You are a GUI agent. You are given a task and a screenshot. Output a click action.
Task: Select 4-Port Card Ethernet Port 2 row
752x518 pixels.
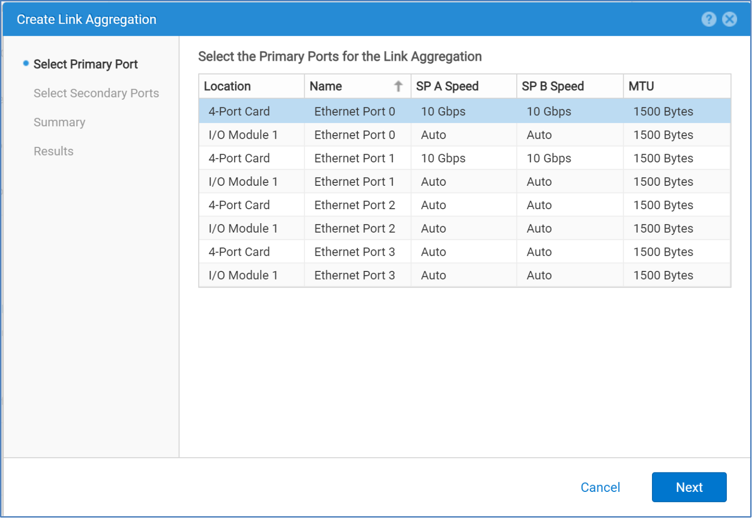click(465, 205)
